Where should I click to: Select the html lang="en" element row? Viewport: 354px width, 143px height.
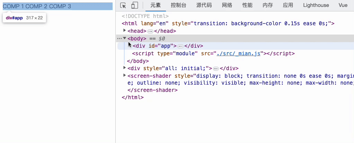[x=228, y=23]
